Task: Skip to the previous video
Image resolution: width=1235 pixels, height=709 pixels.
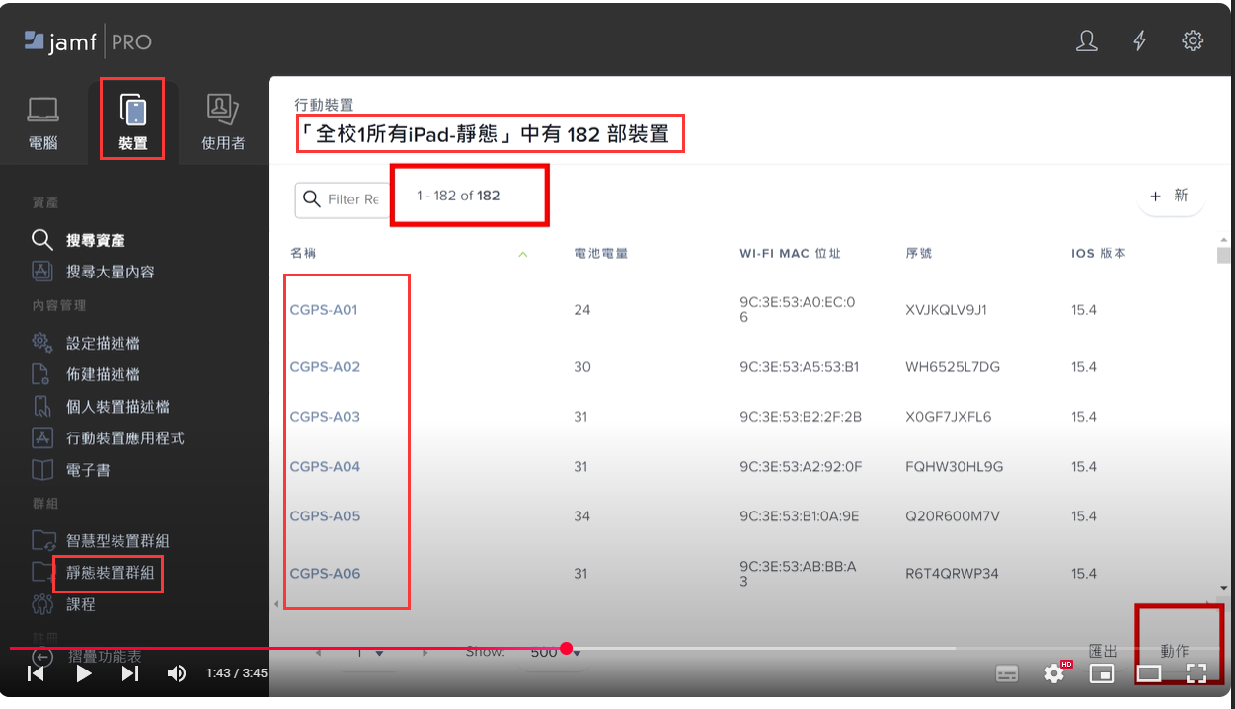Action: (36, 673)
